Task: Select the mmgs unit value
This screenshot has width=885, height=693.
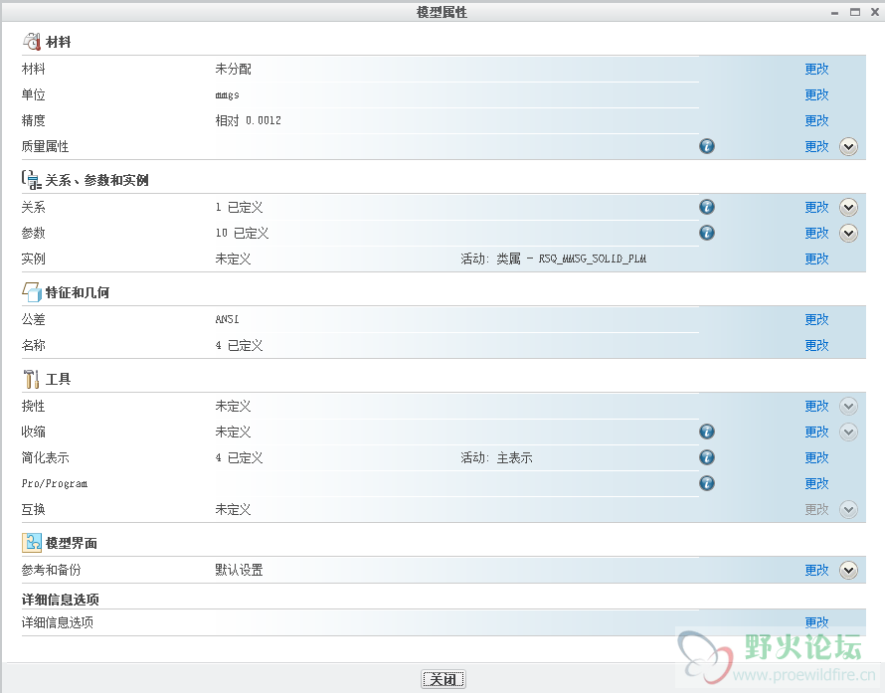Action: click(x=227, y=94)
